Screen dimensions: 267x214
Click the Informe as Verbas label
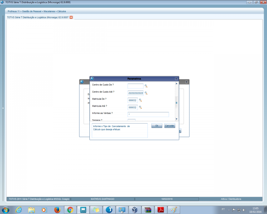tap(102, 113)
